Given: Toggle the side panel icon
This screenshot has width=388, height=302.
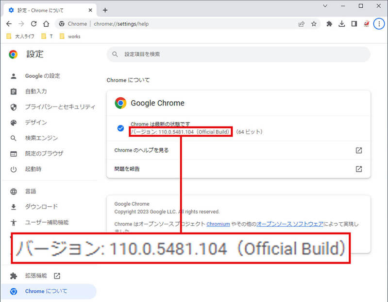Looking at the screenshot, I should coord(354,24).
